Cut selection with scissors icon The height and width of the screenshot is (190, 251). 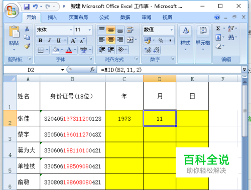27,29
